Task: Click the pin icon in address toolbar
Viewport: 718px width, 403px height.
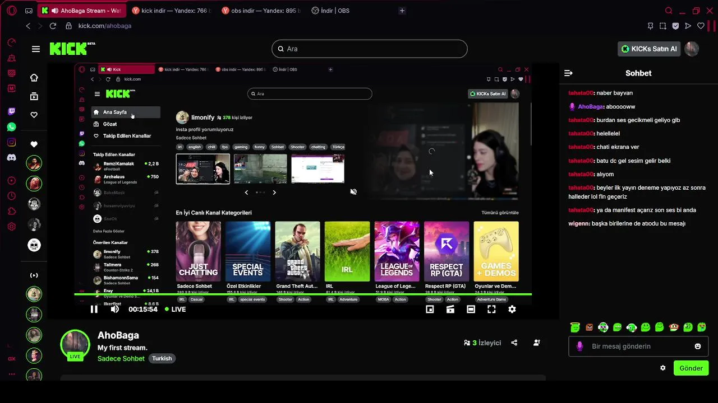Action: click(650, 26)
